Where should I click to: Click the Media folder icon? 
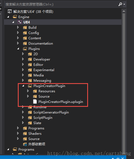pyautogui.click(x=30, y=75)
